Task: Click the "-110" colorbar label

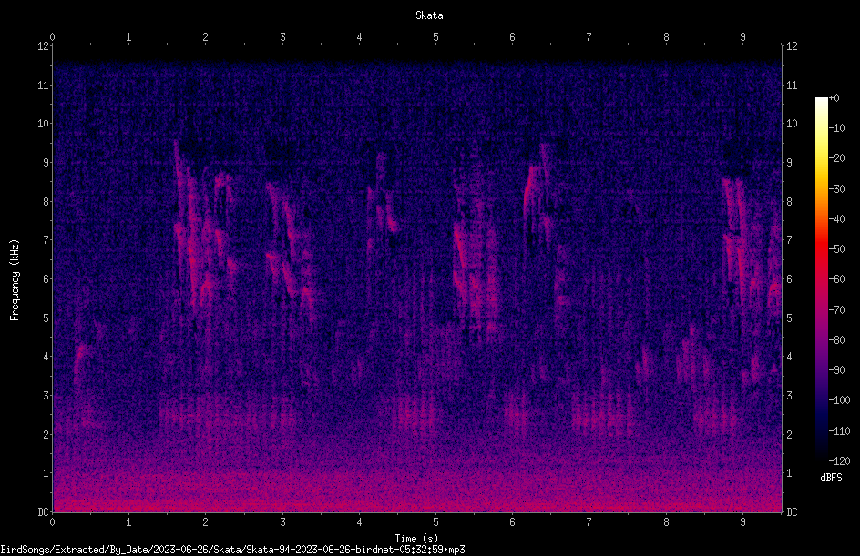Action: (x=839, y=431)
